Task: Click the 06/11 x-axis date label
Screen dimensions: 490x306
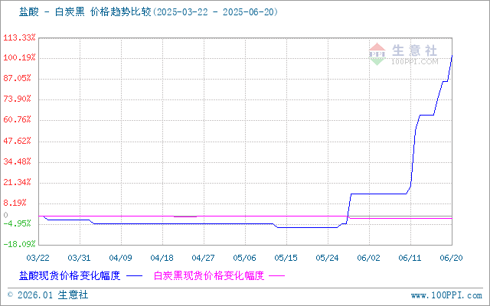Action: pyautogui.click(x=410, y=258)
